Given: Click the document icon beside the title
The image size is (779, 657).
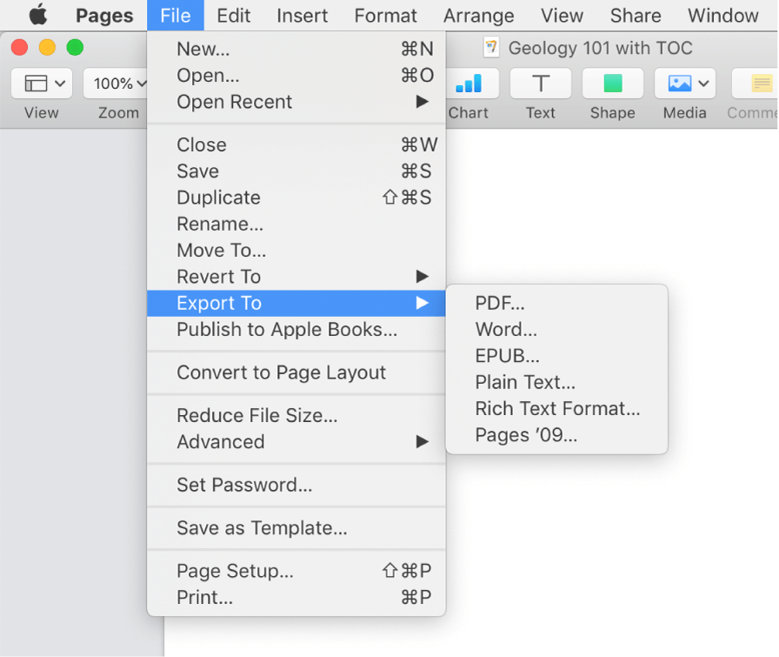Looking at the screenshot, I should (x=492, y=48).
